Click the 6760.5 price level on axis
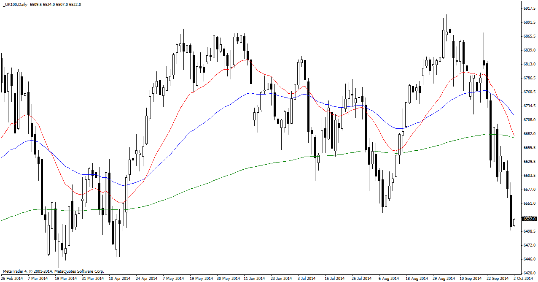Screen dimensions: 538x282 tap(530, 92)
